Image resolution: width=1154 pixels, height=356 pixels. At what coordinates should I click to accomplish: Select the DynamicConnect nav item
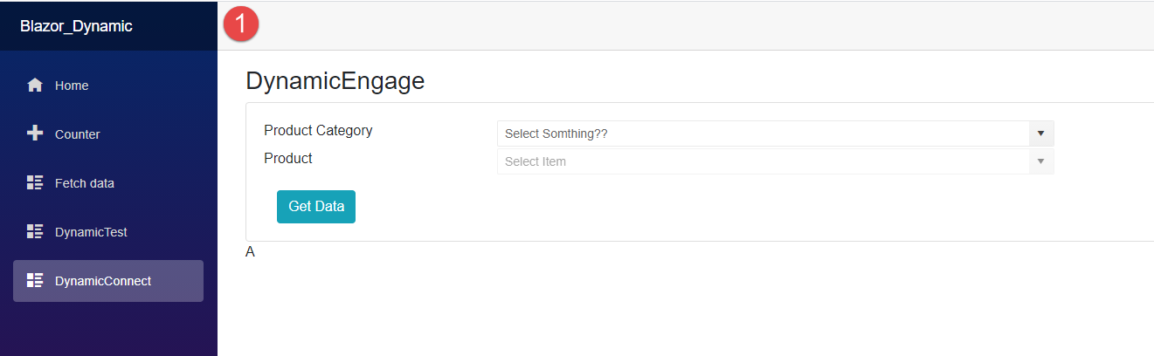coord(103,281)
